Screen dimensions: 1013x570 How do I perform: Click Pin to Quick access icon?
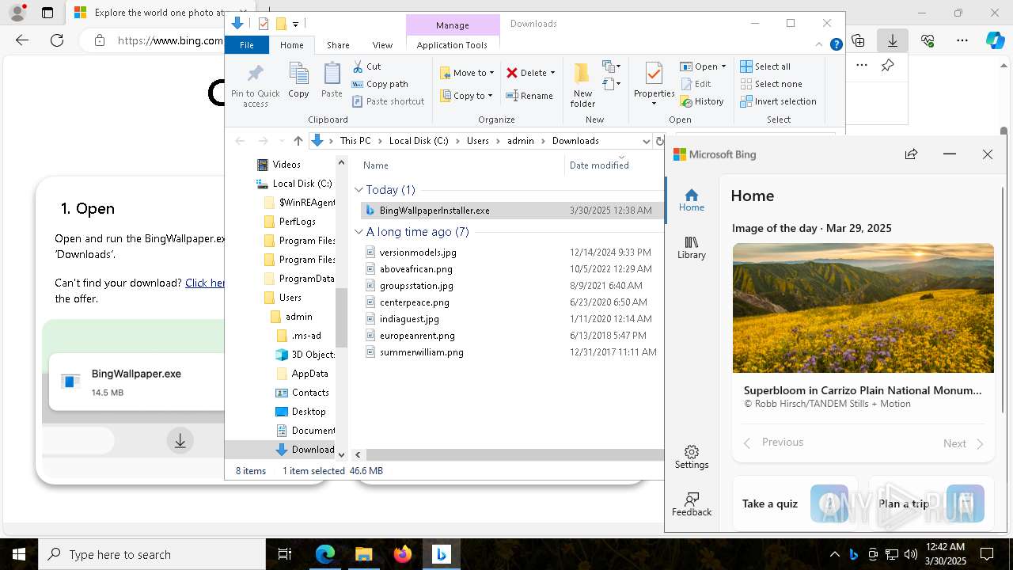[x=255, y=85]
